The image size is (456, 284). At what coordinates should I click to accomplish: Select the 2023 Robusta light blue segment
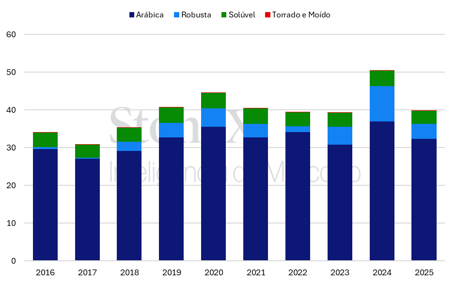tap(340, 135)
